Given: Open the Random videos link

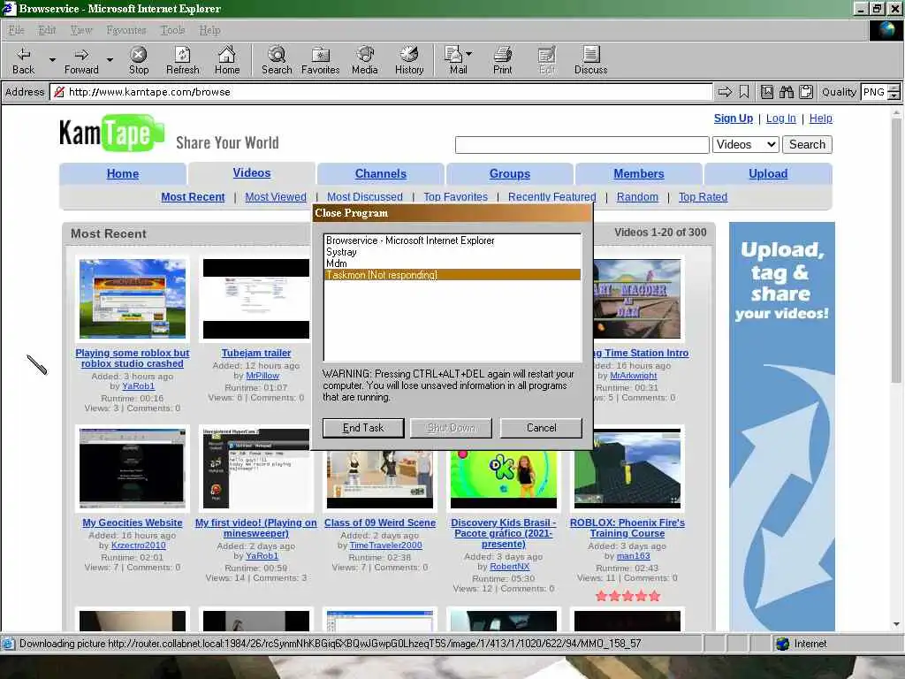Looking at the screenshot, I should [x=637, y=197].
